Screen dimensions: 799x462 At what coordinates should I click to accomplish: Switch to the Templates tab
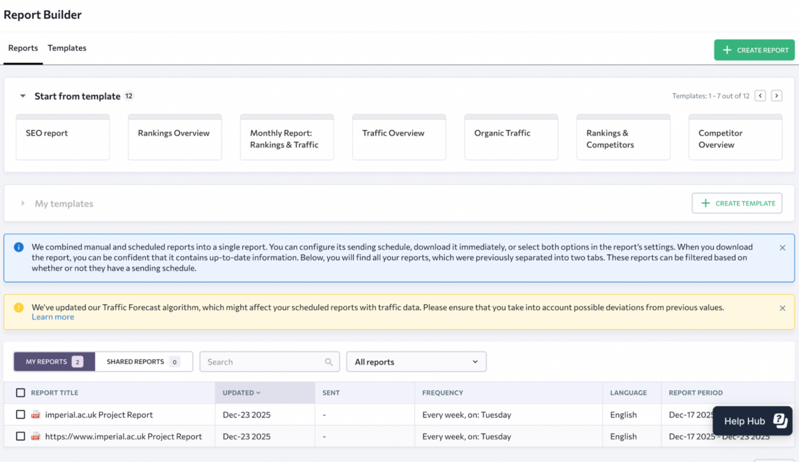(x=67, y=48)
